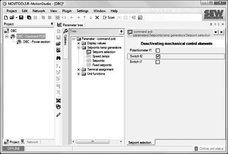Open the Plugin menu
228x154 pixels.
point(67,11)
